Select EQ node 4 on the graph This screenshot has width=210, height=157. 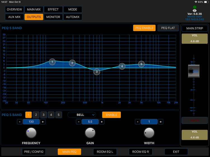point(122,66)
